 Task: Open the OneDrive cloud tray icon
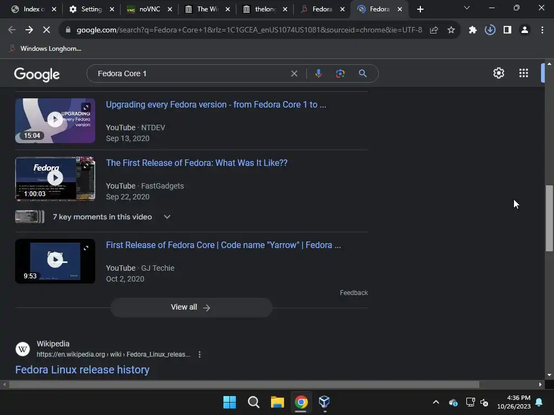(453, 402)
